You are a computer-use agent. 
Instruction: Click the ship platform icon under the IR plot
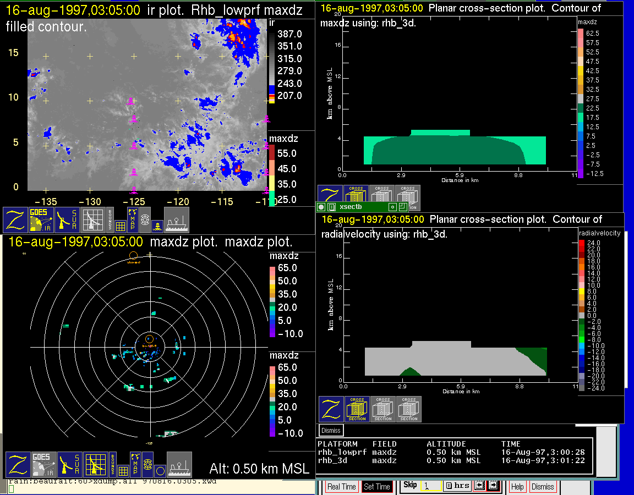[177, 219]
